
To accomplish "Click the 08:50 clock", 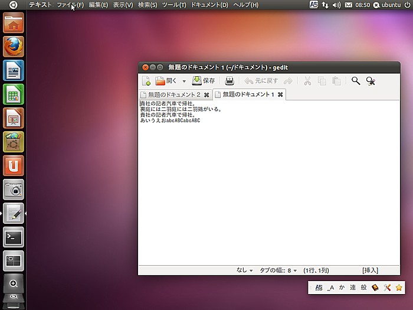I will point(362,5).
